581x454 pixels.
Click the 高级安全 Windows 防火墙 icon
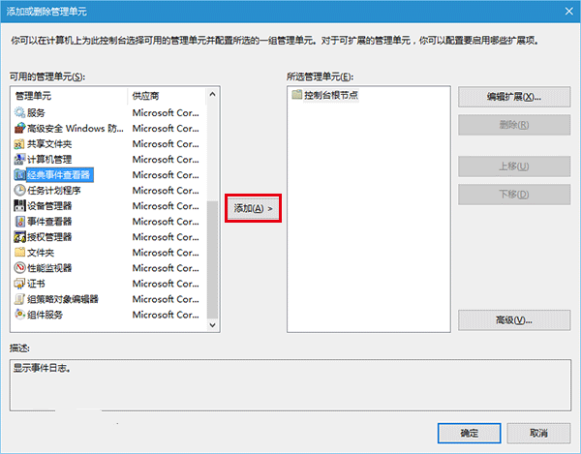[19, 128]
